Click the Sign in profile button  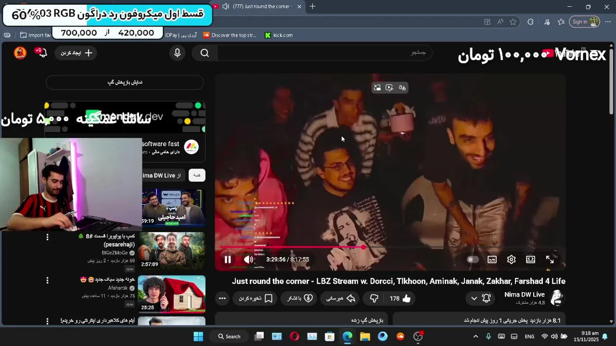coord(584,22)
